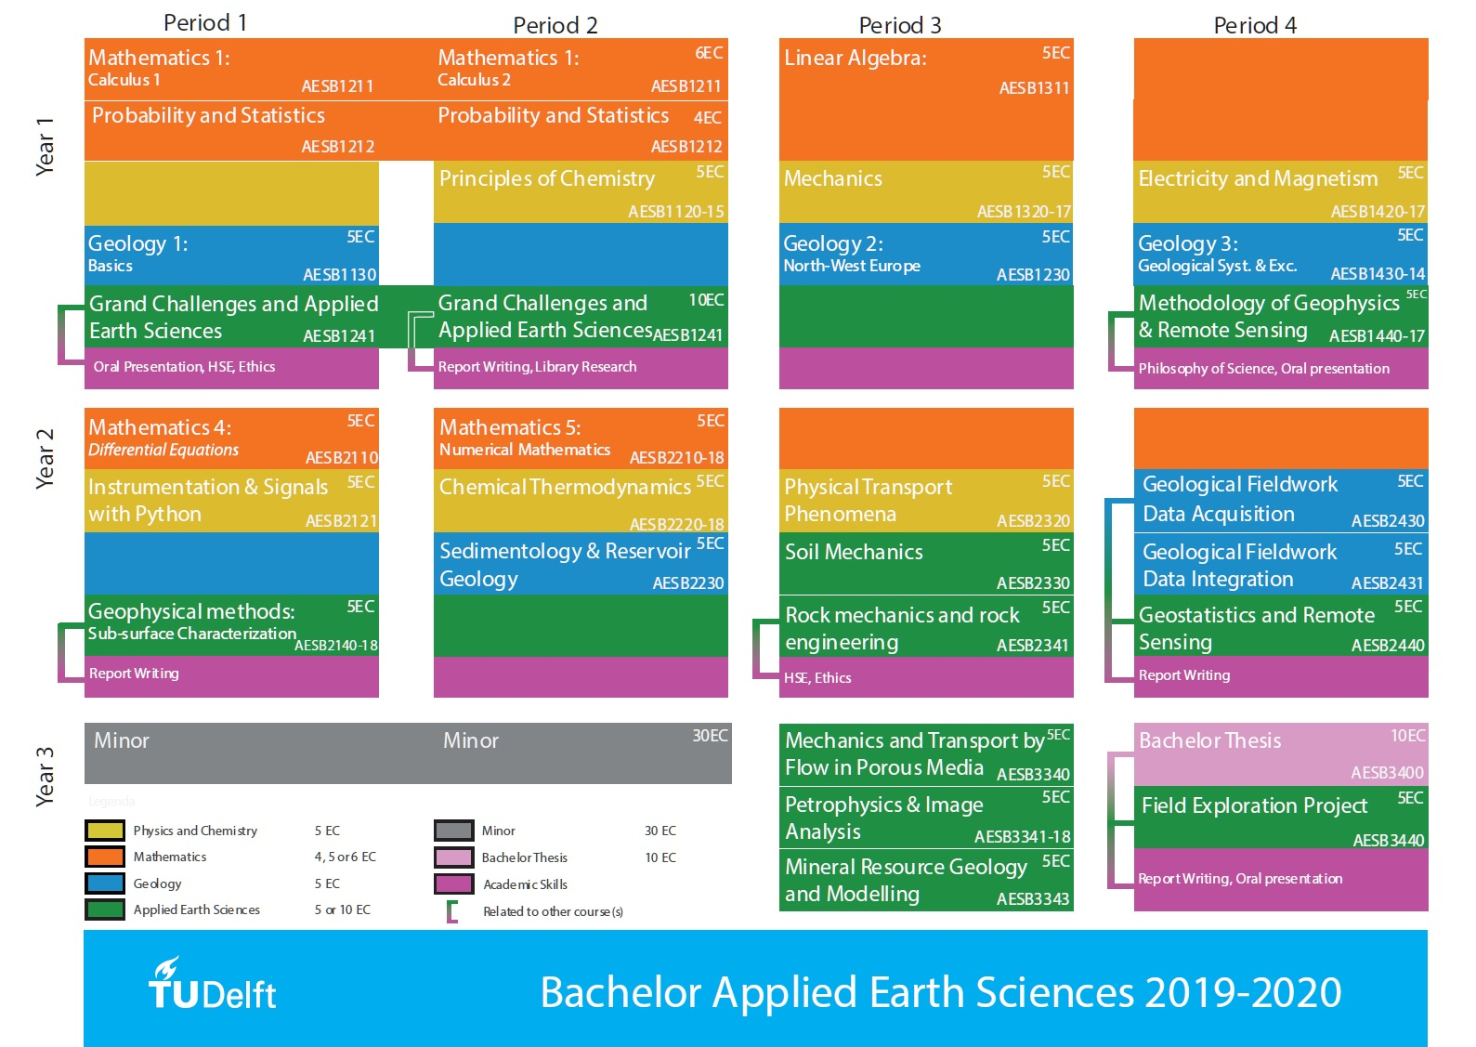Click the 'Linear Algebra:' course block
This screenshot has height=1047, width=1476.
tap(926, 98)
